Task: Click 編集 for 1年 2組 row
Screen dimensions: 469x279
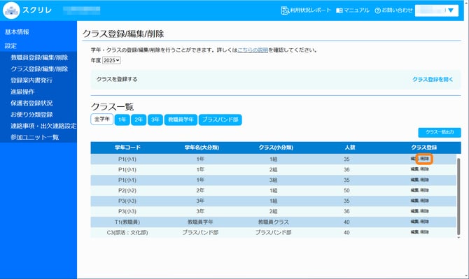Action: click(414, 169)
